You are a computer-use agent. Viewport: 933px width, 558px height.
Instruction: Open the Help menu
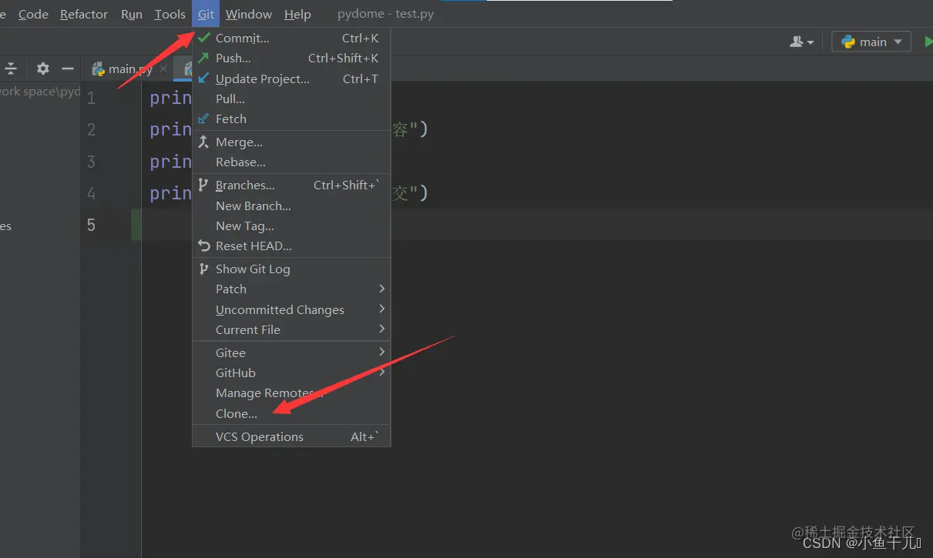297,14
